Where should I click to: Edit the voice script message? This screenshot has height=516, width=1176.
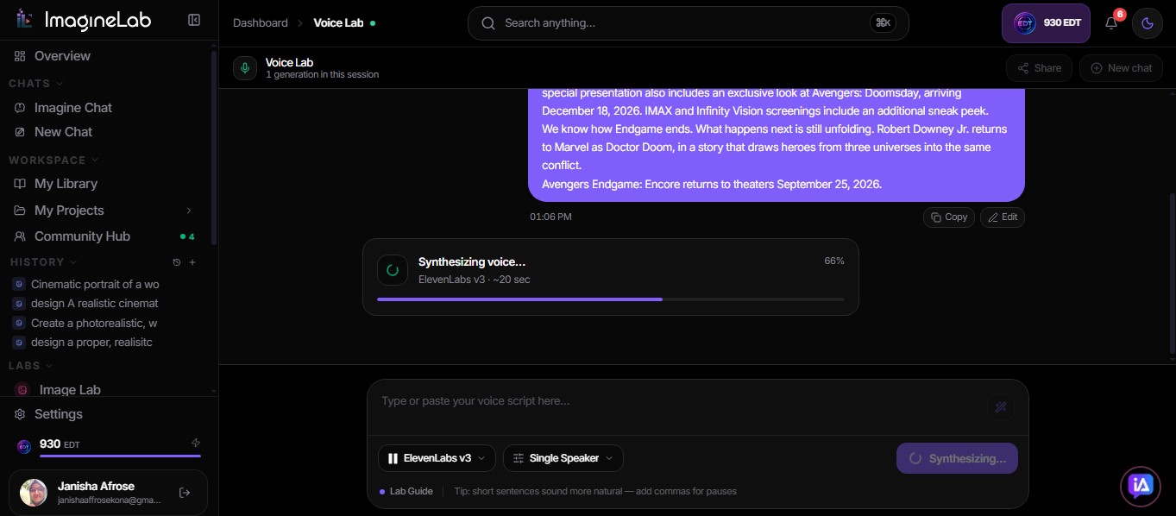[1003, 217]
